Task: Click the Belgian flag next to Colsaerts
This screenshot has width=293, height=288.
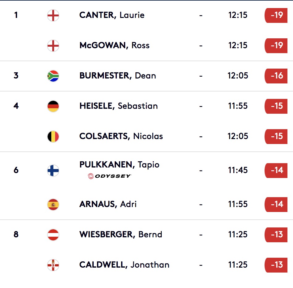Action: pyautogui.click(x=53, y=137)
